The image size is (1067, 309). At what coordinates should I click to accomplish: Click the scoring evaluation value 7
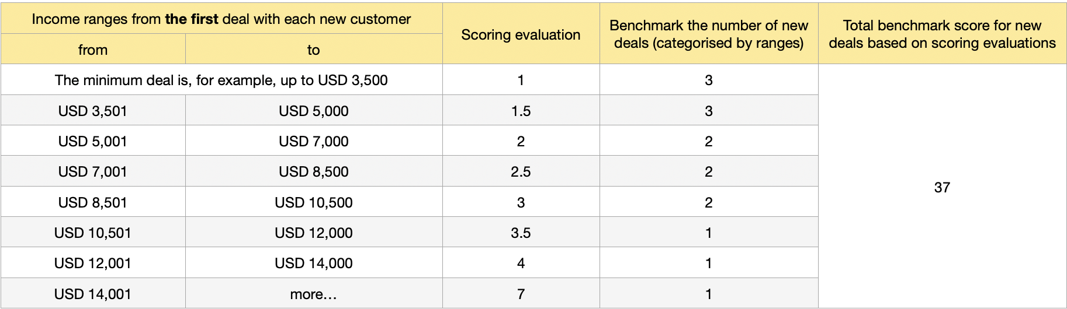[x=521, y=294]
